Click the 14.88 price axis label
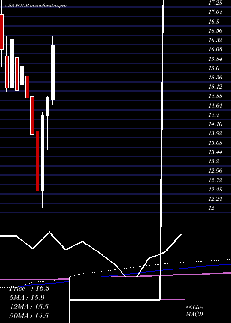This screenshot has width=231, height=323. pos(215,96)
